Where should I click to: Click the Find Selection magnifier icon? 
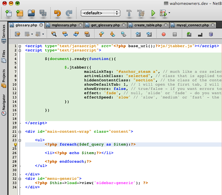point(54,34)
